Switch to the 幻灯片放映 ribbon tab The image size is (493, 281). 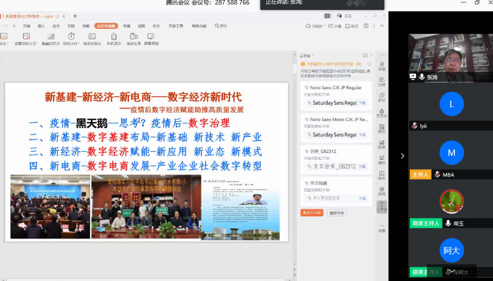point(106,26)
